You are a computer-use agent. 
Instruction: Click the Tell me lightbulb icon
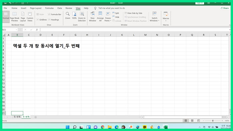click(95, 8)
